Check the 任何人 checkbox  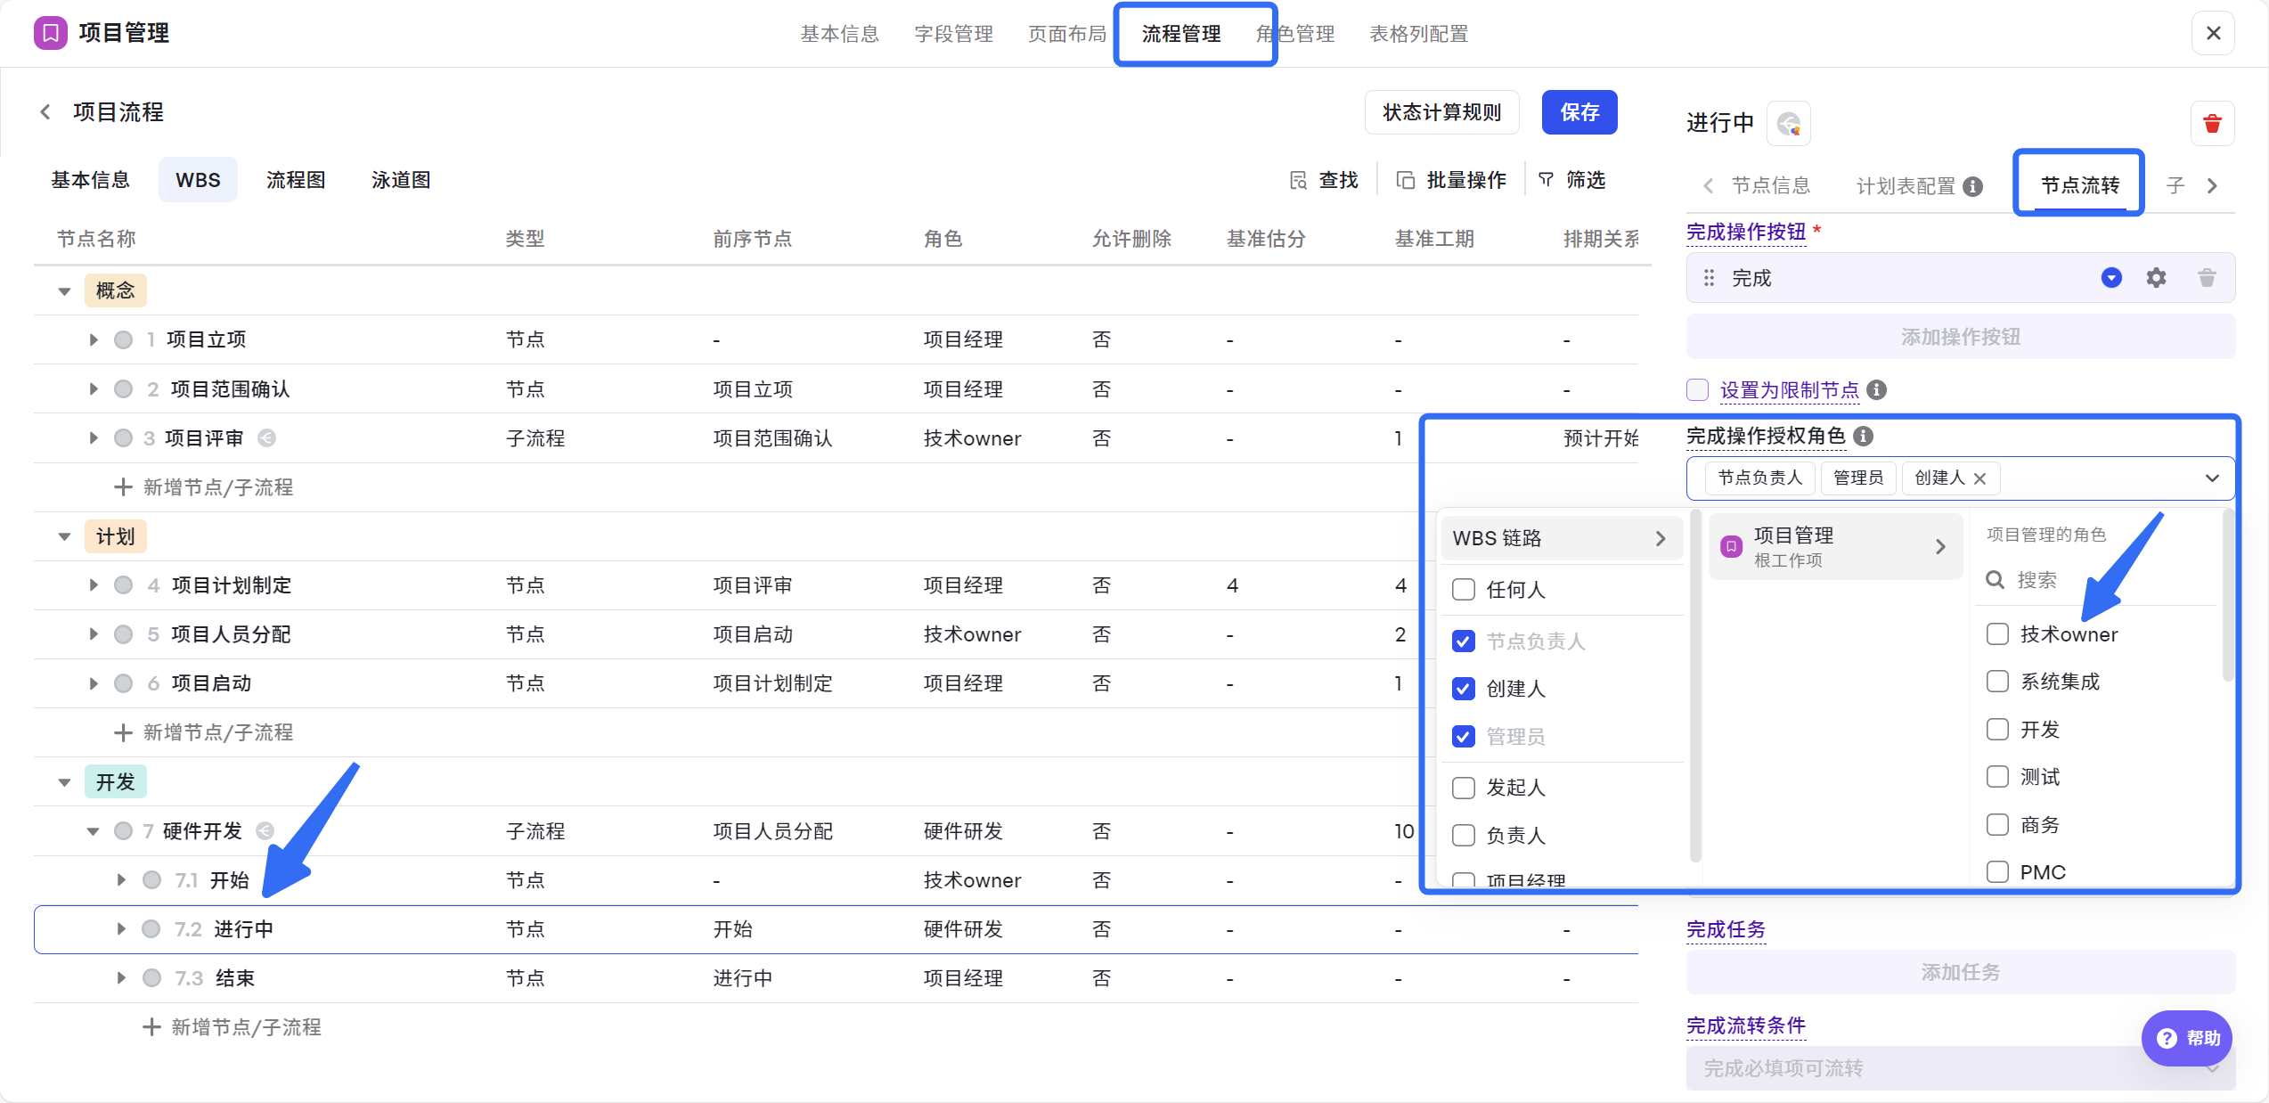point(1464,590)
